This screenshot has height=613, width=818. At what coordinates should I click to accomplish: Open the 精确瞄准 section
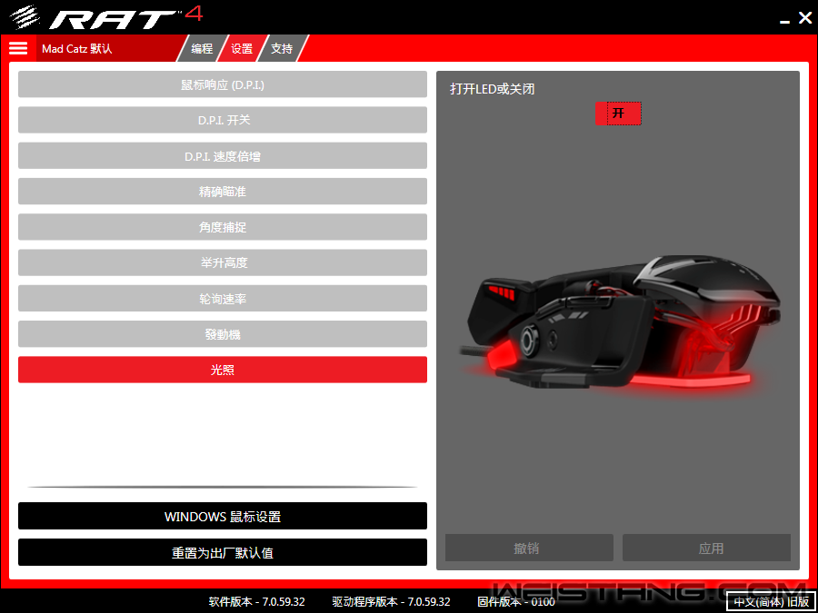click(223, 192)
